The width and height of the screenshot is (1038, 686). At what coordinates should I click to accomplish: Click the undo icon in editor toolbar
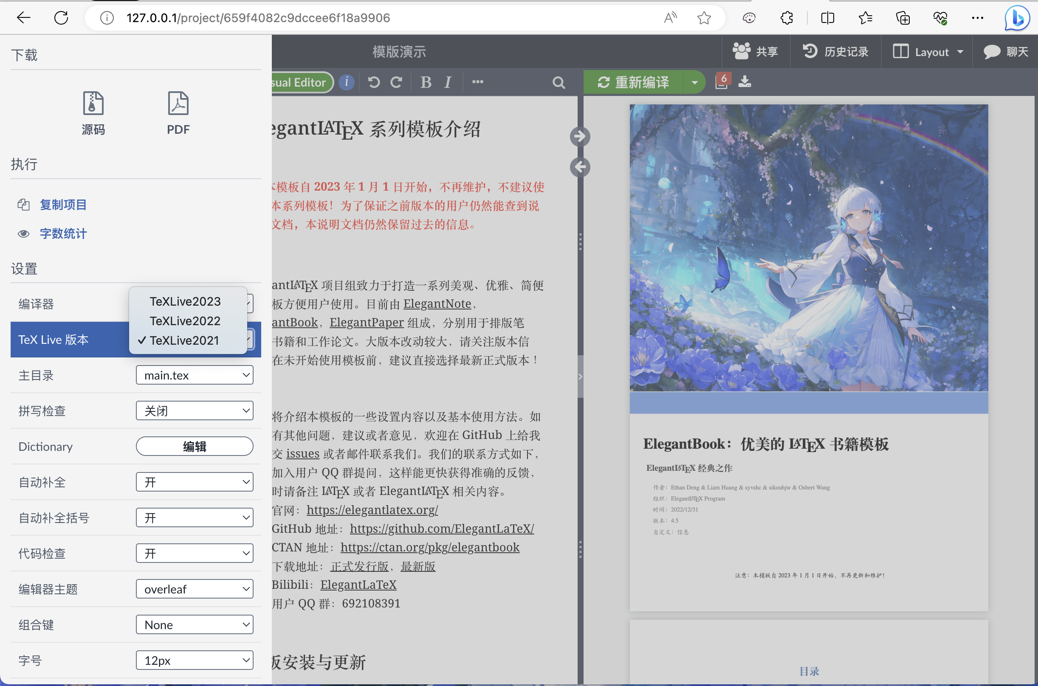point(374,82)
